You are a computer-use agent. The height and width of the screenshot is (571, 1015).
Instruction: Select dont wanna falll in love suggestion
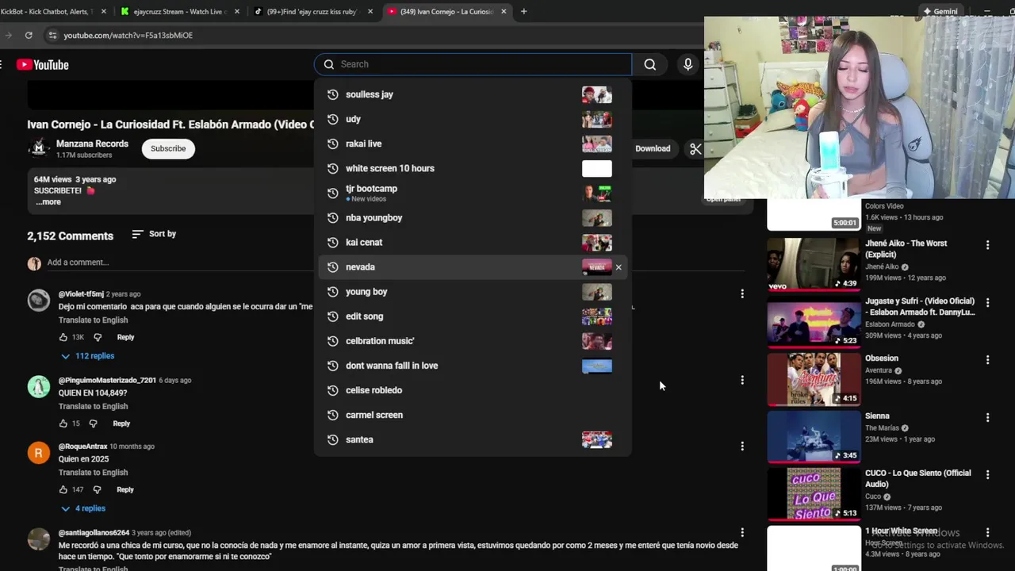pyautogui.click(x=473, y=366)
